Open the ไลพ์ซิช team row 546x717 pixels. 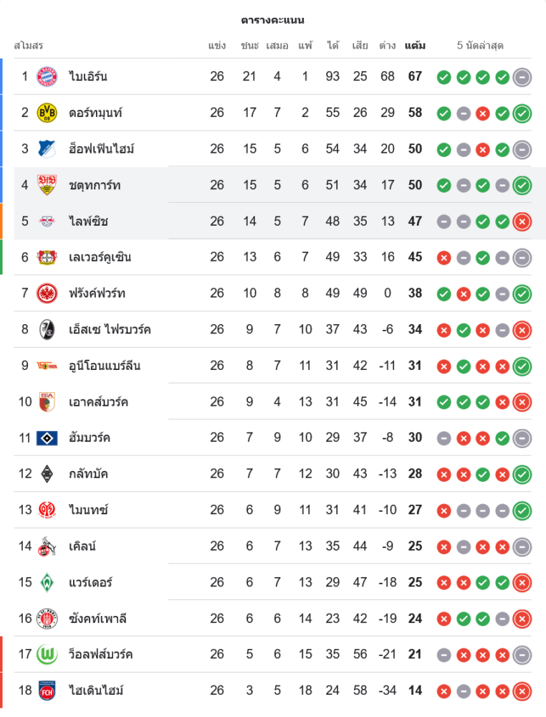[89, 222]
